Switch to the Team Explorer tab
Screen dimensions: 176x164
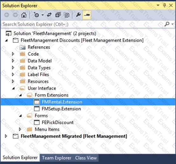[57, 158]
